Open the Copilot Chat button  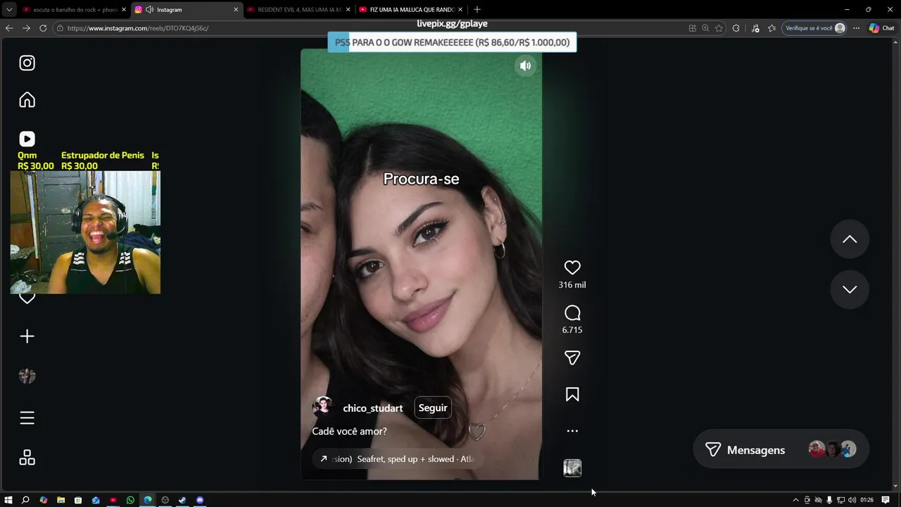click(x=881, y=28)
